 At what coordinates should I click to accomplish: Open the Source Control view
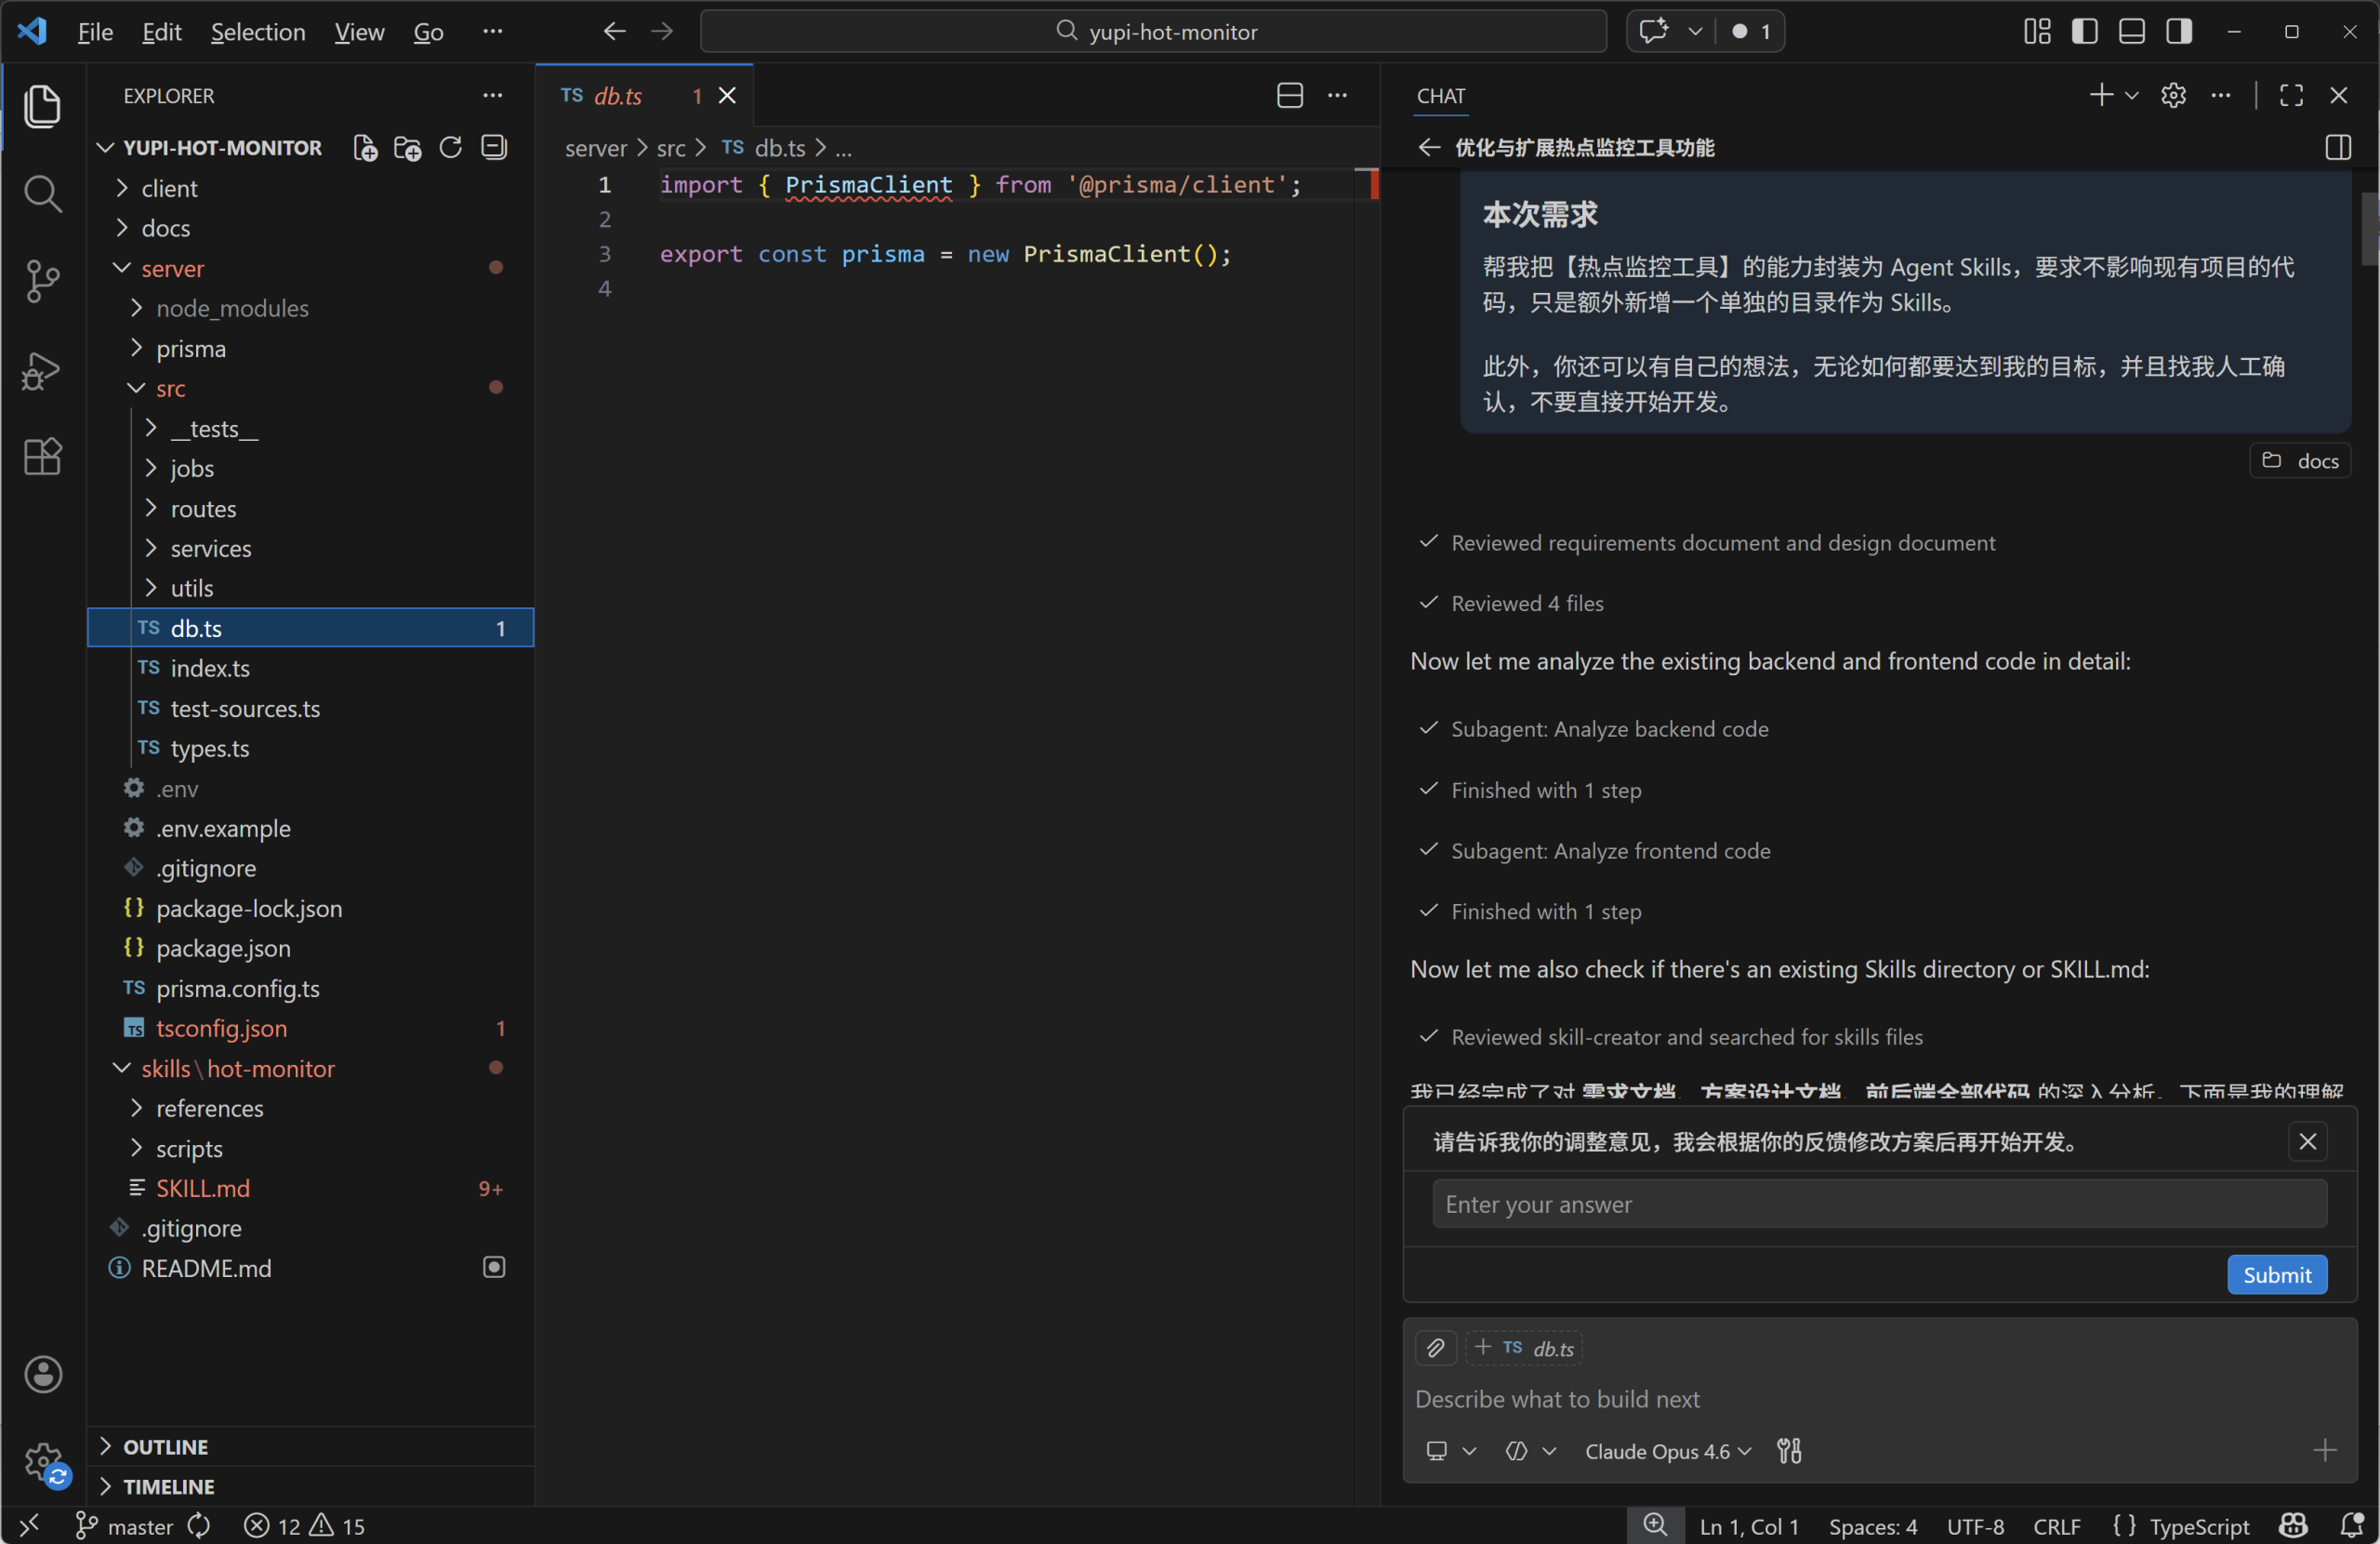coord(43,281)
